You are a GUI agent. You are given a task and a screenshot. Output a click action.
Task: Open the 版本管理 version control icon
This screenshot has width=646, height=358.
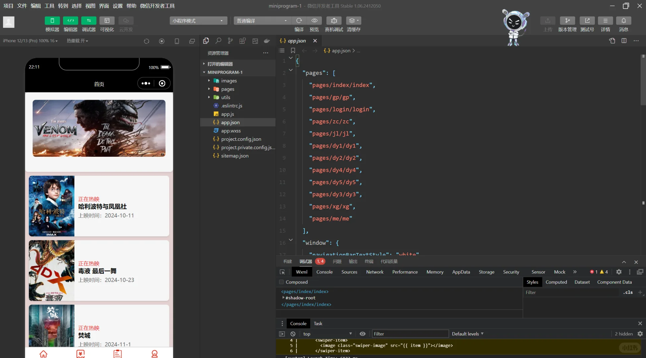pos(567,21)
